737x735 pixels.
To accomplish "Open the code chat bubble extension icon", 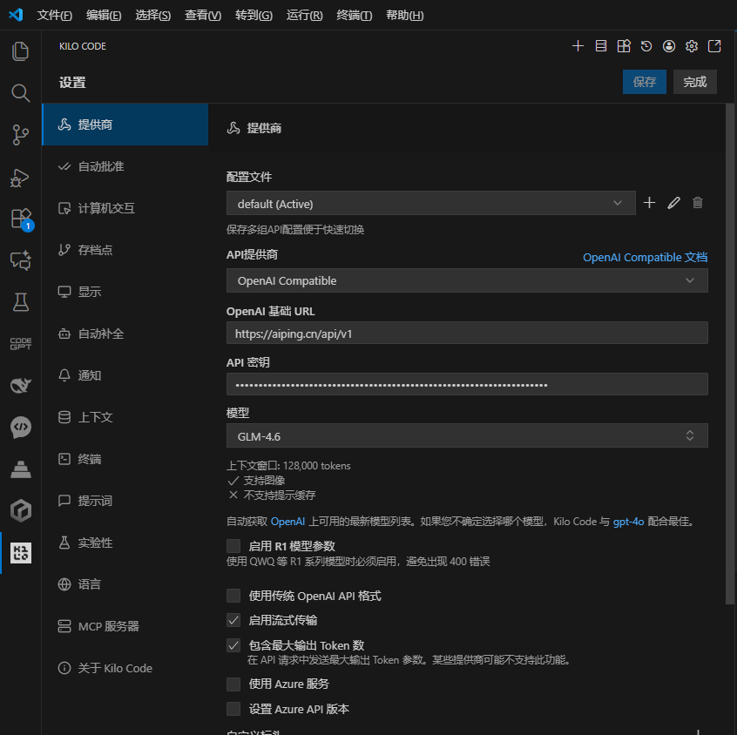I will pyautogui.click(x=20, y=428).
